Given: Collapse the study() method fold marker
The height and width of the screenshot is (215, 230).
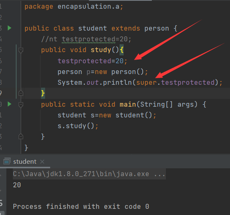Looking at the screenshot, I should point(21,50).
